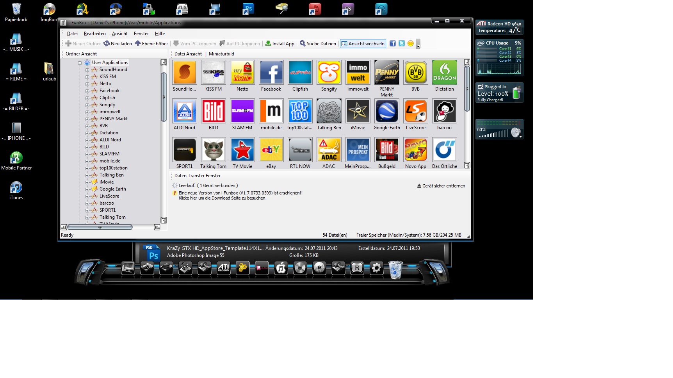Select the eBay app icon
Screen dimensions: 673x378
pyautogui.click(x=271, y=150)
